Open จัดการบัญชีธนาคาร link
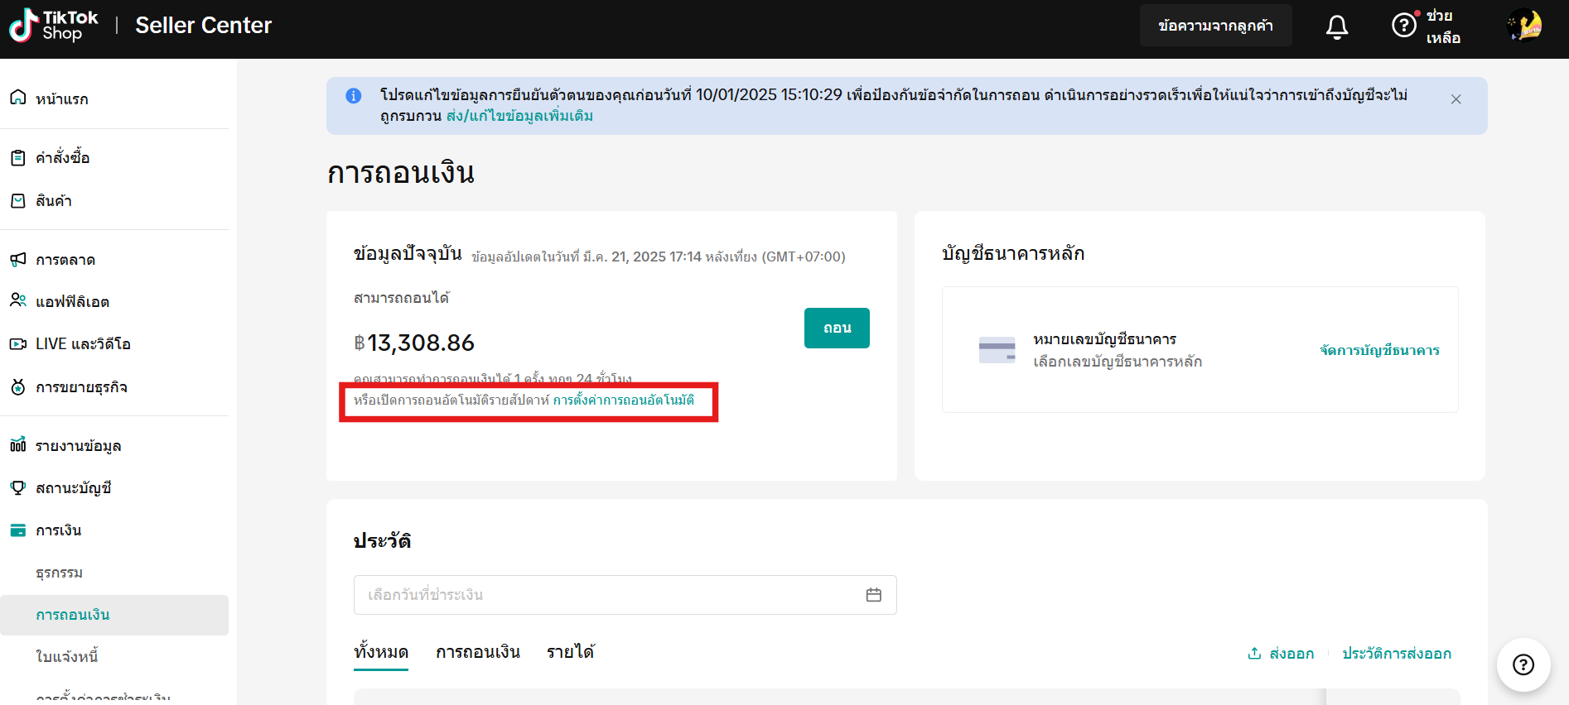Image resolution: width=1569 pixels, height=705 pixels. pos(1380,350)
